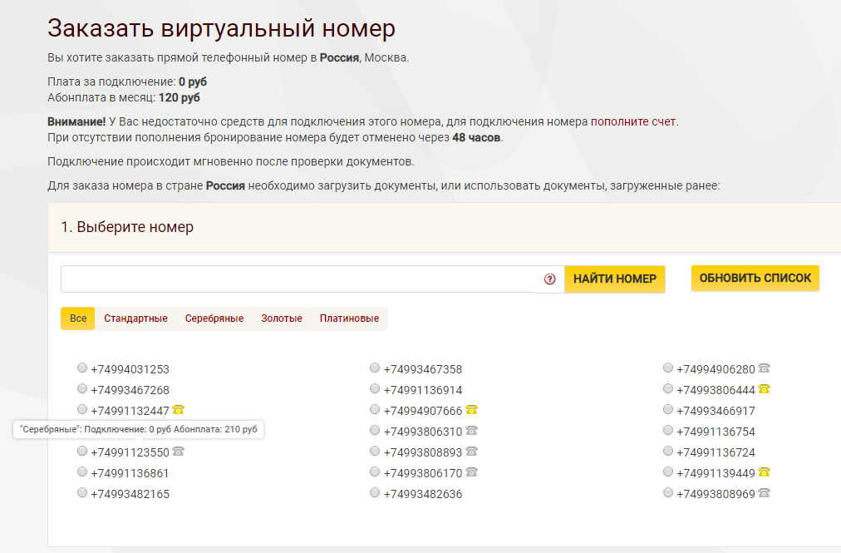The width and height of the screenshot is (841, 553).
Task: Select radio button for +74994906280
Action: coord(668,368)
